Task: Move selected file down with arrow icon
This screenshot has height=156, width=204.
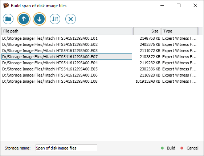Action: pyautogui.click(x=39, y=19)
